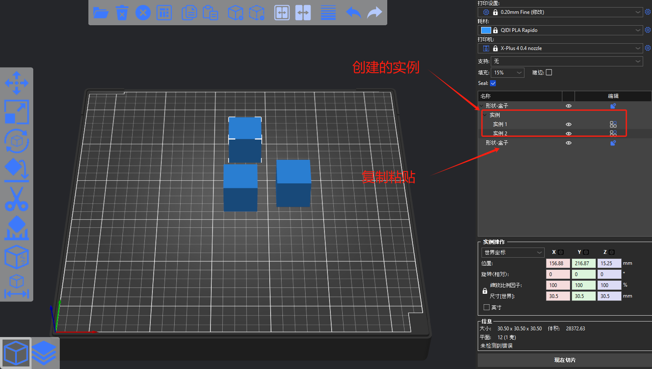Click the Undo arrow
652x369 pixels.
coord(354,13)
